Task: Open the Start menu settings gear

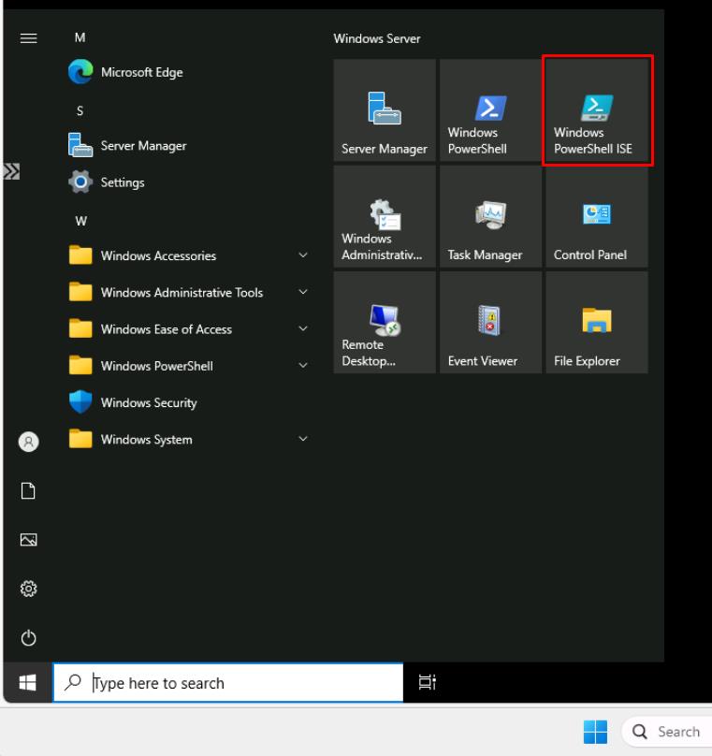Action: tap(28, 589)
